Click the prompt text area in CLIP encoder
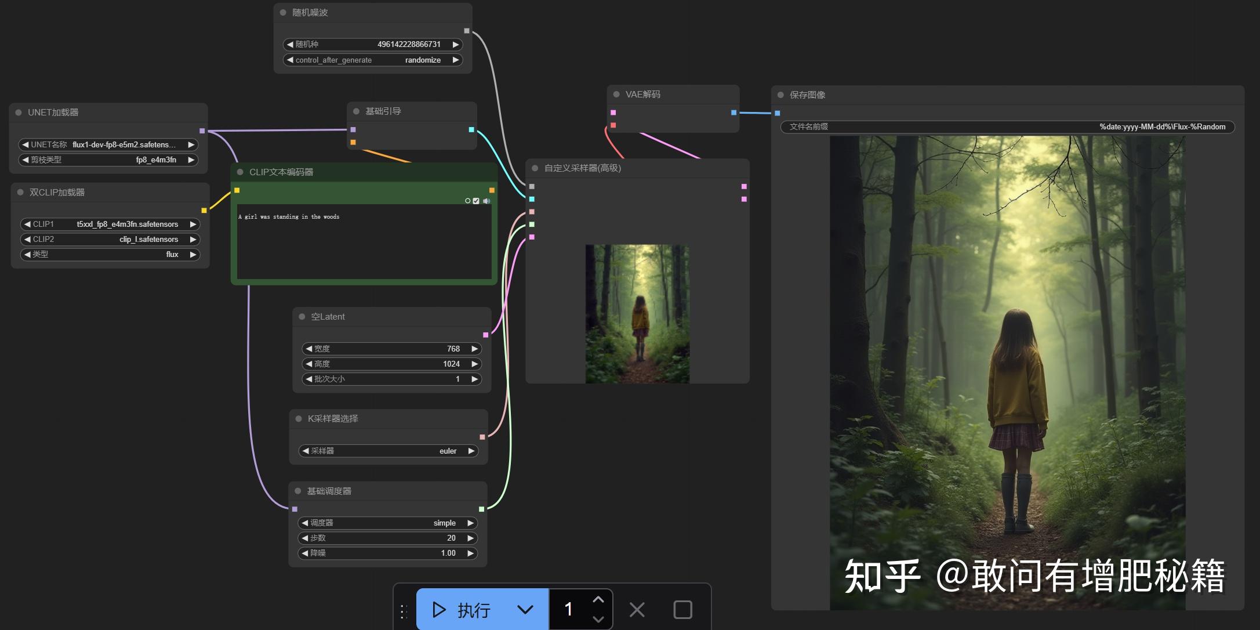Screen dimensions: 1260x630 [x=364, y=244]
